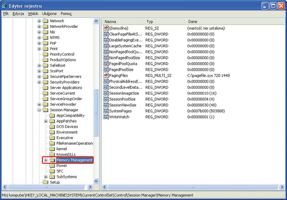Select the AppCompatibility key label
The height and width of the screenshot is (200, 287).
70,115
